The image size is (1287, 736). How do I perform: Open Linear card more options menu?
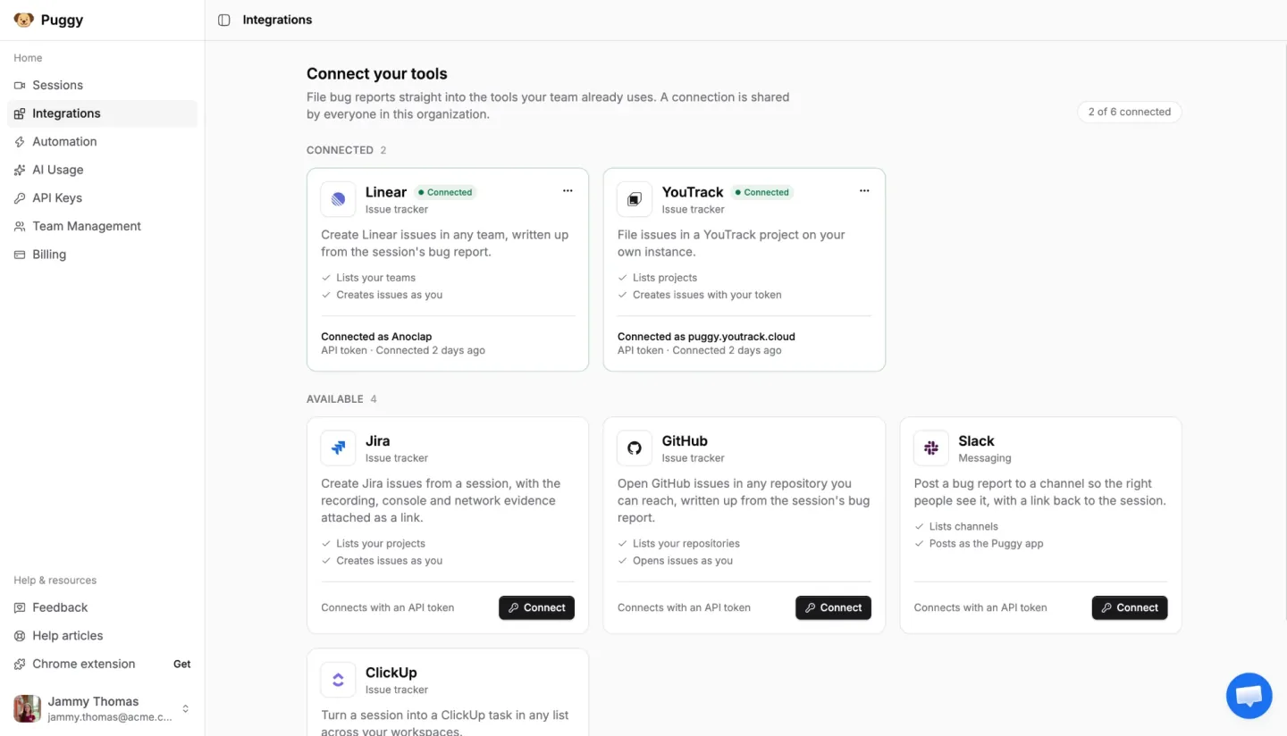pyautogui.click(x=568, y=190)
